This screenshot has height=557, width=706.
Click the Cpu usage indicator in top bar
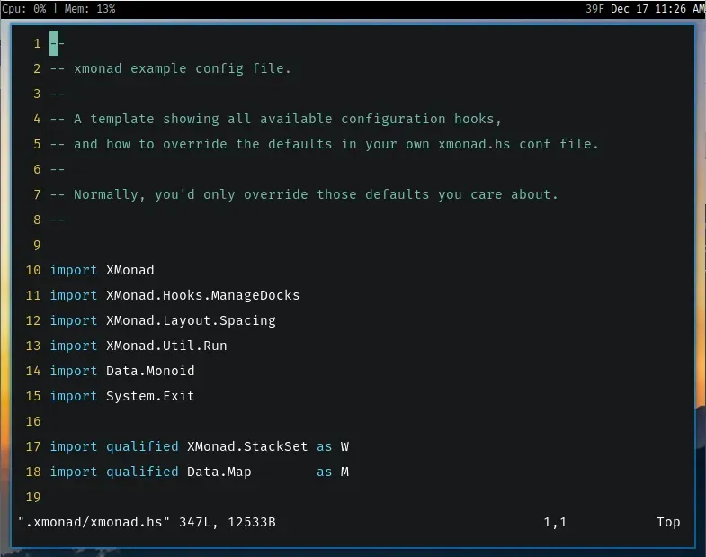coord(24,9)
